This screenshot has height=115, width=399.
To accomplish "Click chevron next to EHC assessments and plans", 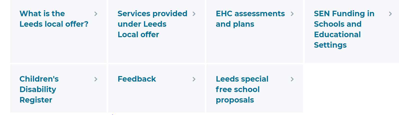I will 292,14.
